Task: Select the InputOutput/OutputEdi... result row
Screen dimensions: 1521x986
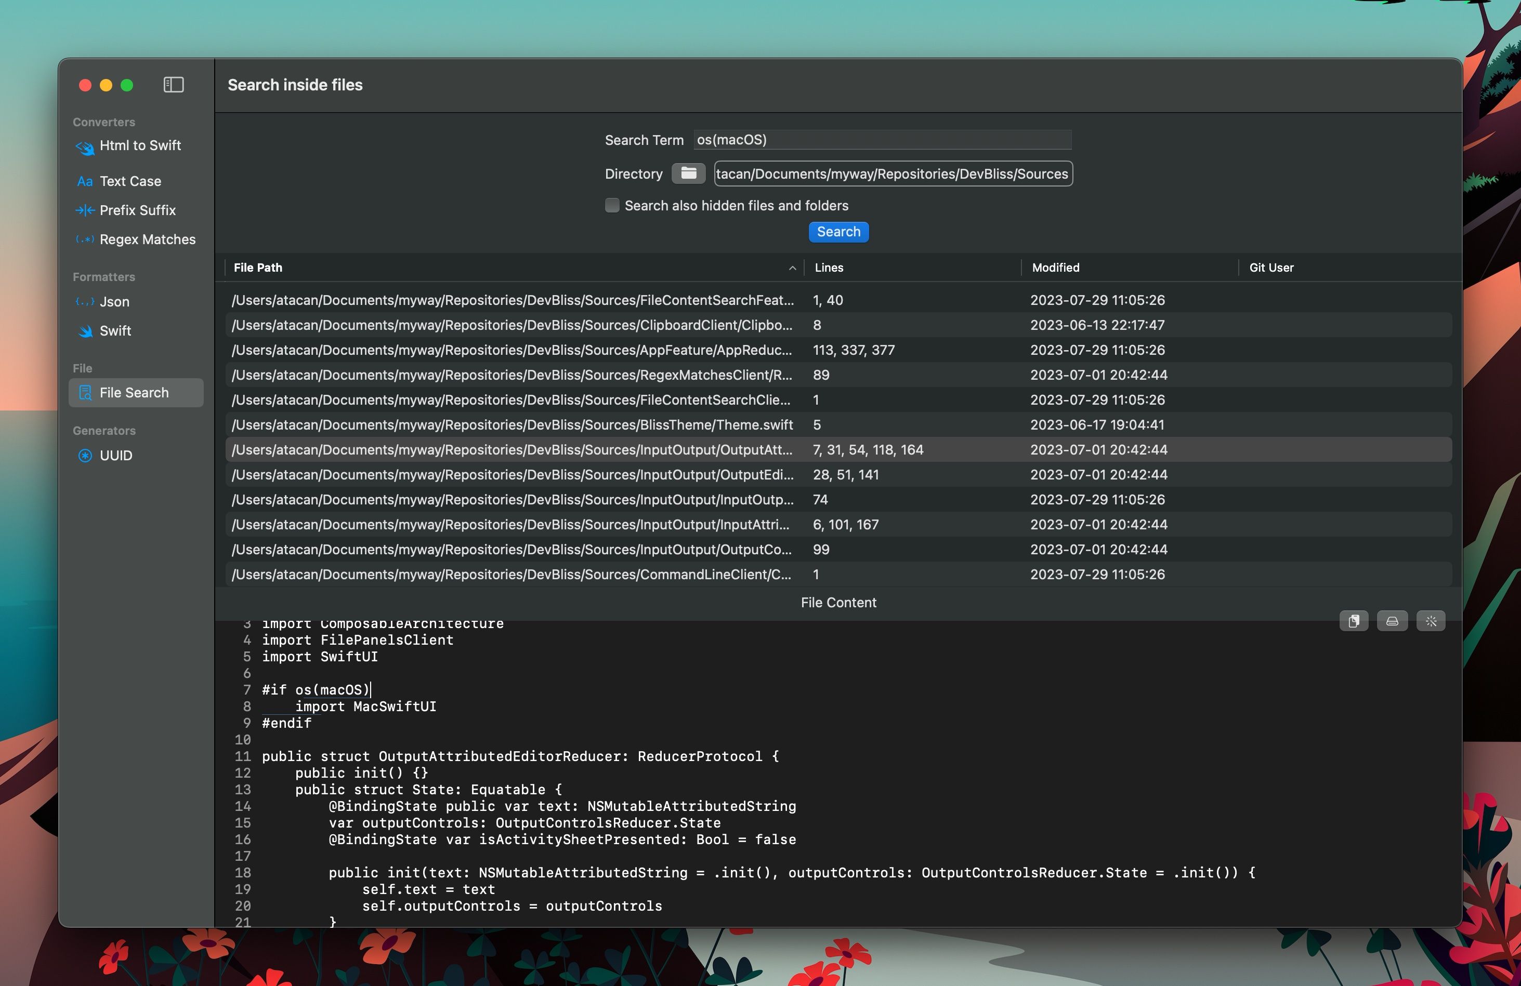Action: point(838,474)
